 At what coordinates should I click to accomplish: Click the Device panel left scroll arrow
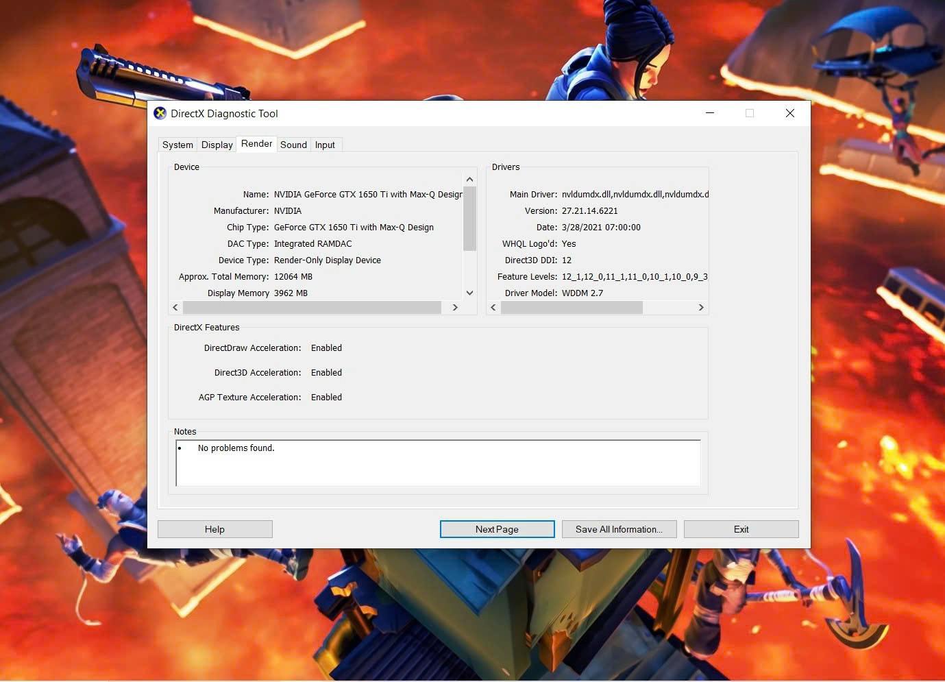pyautogui.click(x=175, y=308)
